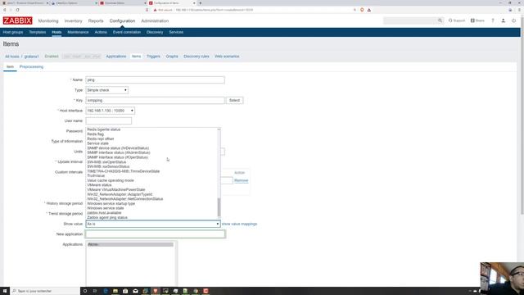Open the Administration menu
Viewport: 524px width, 295px height.
tap(155, 20)
